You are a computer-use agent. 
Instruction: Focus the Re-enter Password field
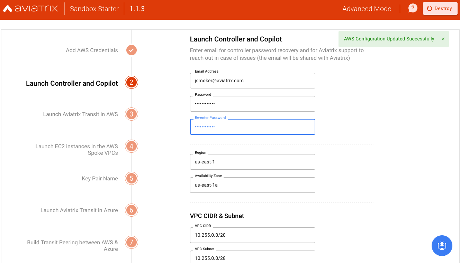pos(253,127)
